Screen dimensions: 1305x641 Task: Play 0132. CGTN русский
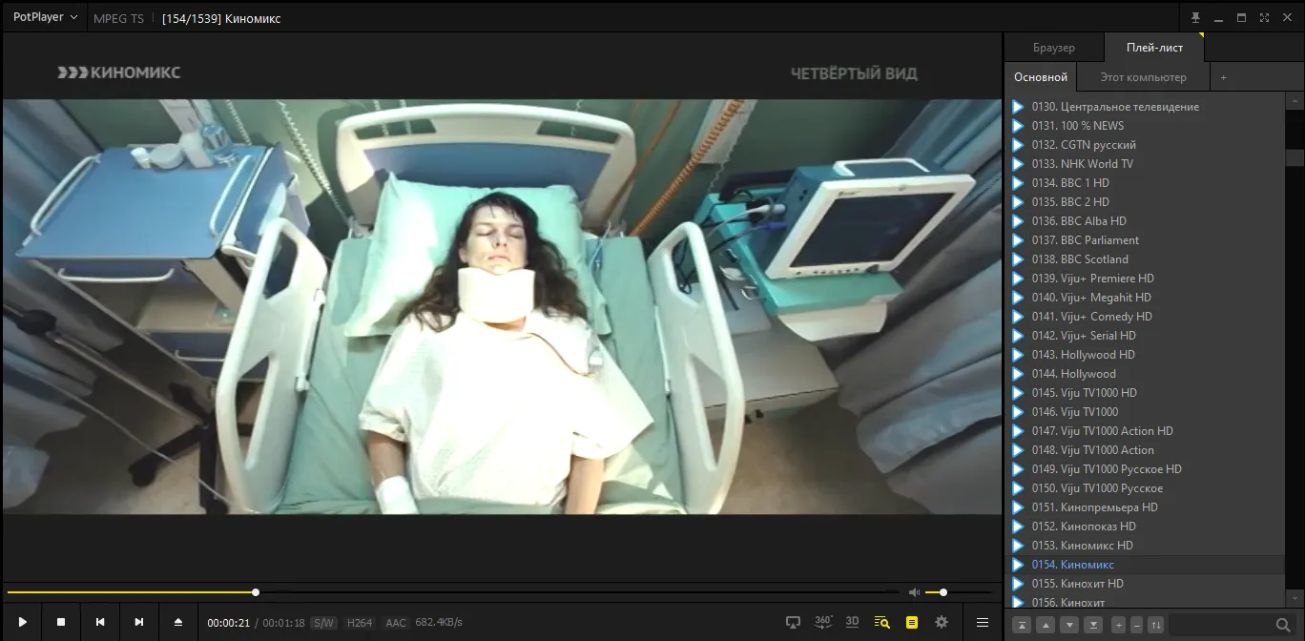click(x=1147, y=145)
